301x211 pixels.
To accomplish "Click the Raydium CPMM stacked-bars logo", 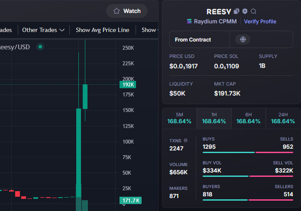I will tap(189, 21).
